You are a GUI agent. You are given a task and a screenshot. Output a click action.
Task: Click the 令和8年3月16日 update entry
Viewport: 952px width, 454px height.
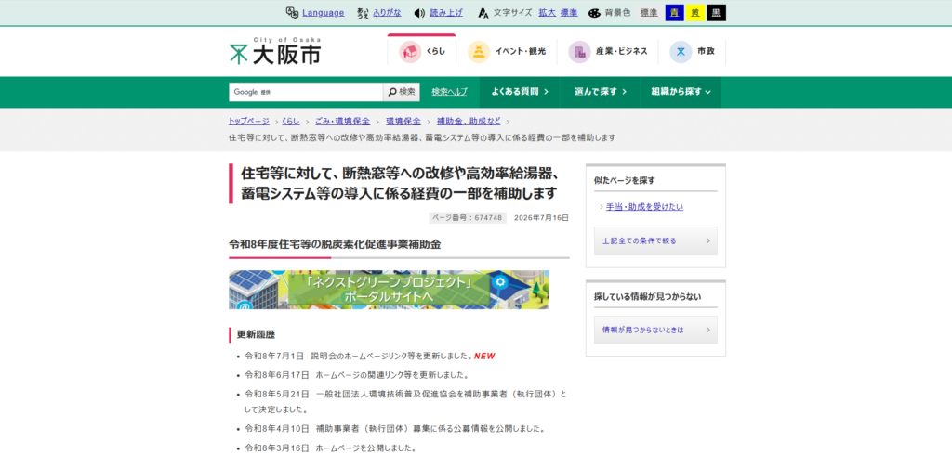(330, 448)
